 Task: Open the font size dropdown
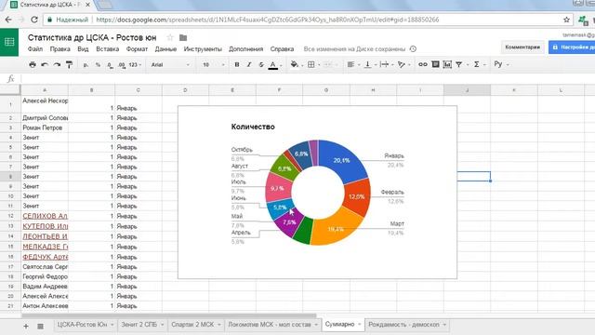(x=213, y=65)
